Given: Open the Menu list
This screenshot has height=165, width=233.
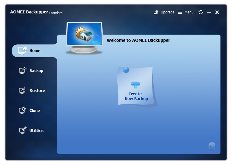Looking at the screenshot, I should [x=186, y=12].
